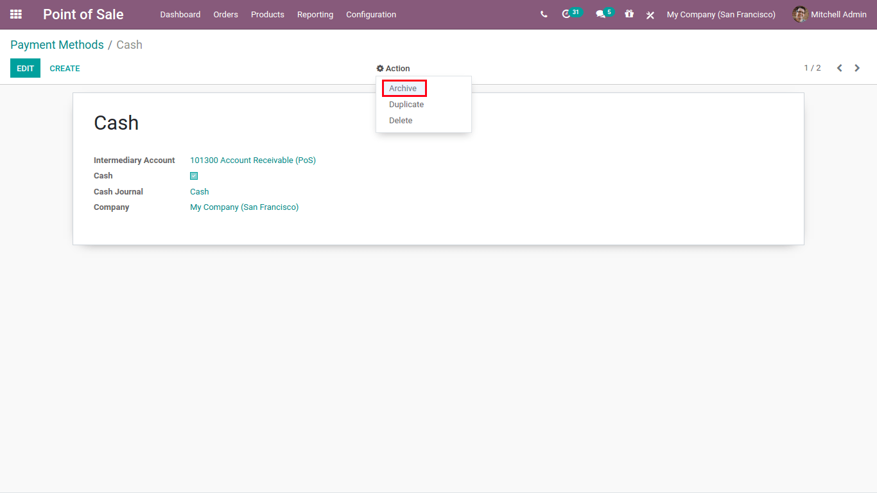Open the My Company (San Francisco) company switcher
Viewport: 877px width, 493px height.
[x=721, y=14]
